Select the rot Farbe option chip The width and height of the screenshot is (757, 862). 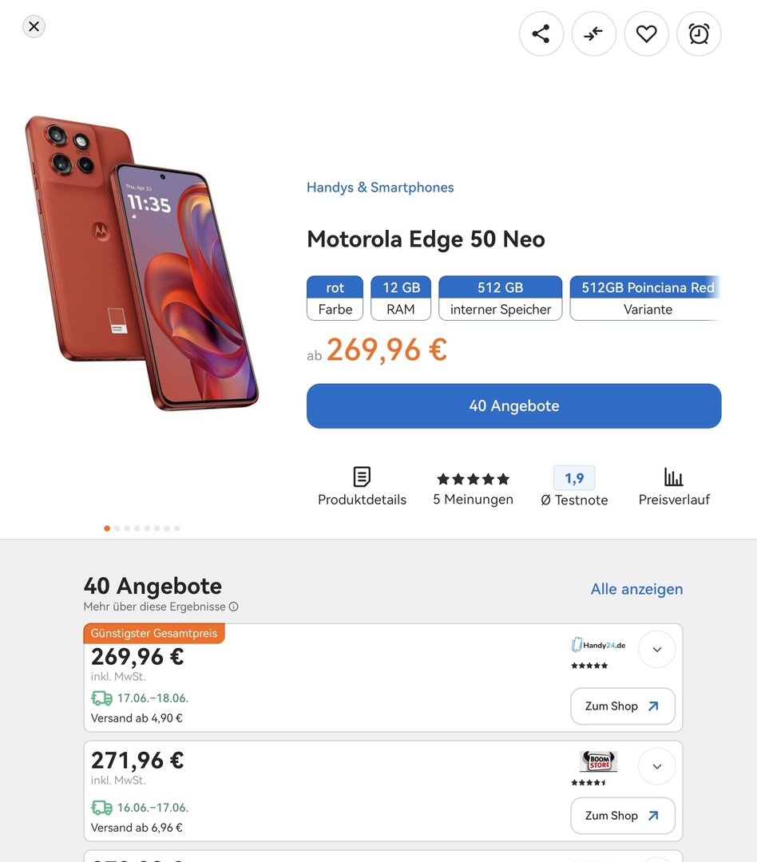coord(335,298)
